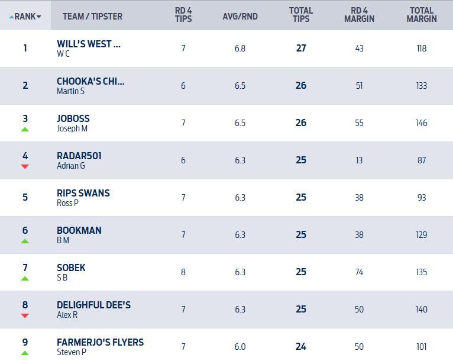The image size is (453, 364).
Task: Sort by the RD 4 Tips column header
Action: tap(183, 15)
